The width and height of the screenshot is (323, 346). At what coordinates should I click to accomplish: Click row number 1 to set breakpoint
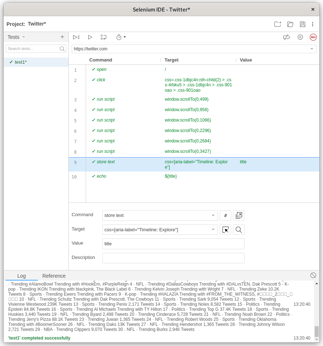(75, 70)
